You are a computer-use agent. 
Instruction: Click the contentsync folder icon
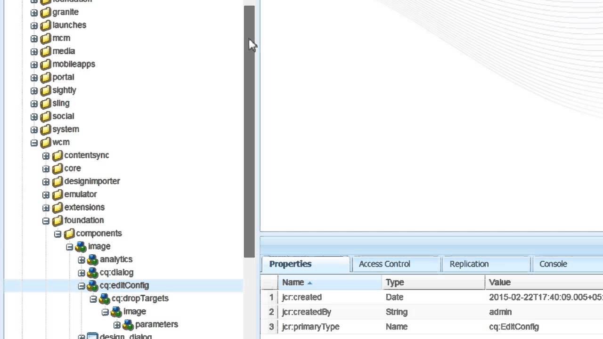point(57,155)
